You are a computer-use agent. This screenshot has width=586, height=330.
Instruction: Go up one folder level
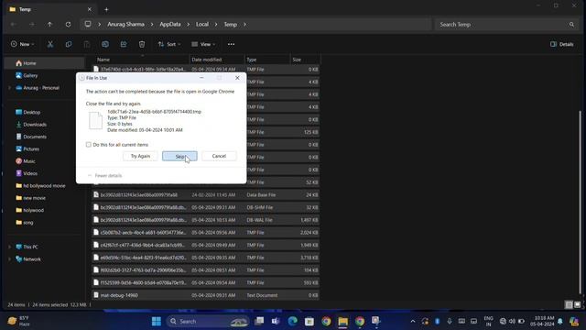click(49, 25)
